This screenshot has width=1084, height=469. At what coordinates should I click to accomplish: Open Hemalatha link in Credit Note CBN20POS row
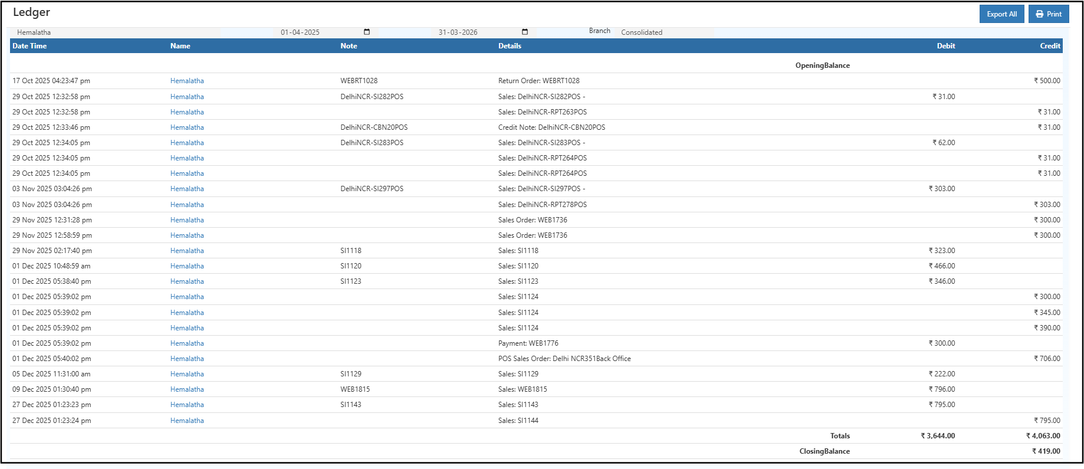point(187,127)
